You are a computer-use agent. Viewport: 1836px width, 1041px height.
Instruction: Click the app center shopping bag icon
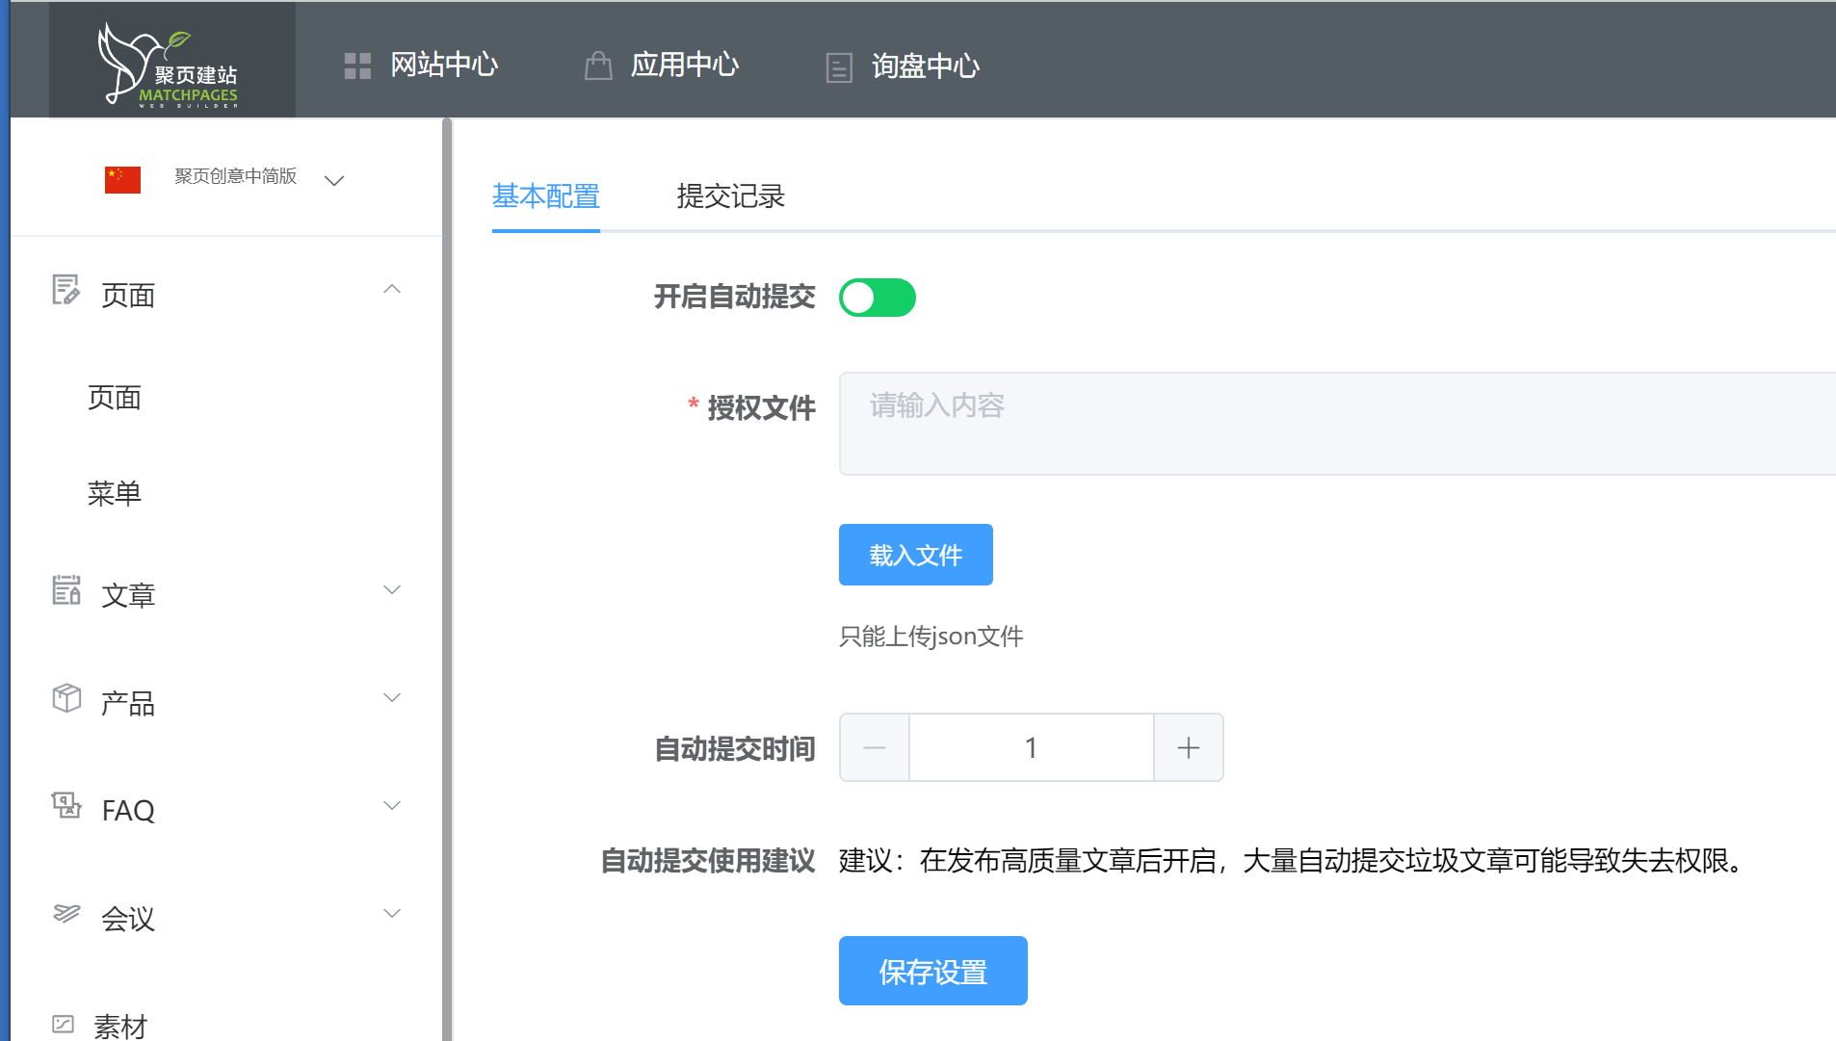pos(598,65)
